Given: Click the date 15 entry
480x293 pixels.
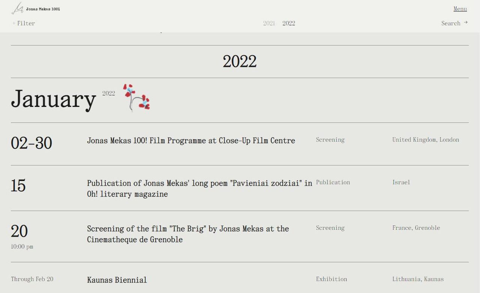Looking at the screenshot, I should [18, 186].
